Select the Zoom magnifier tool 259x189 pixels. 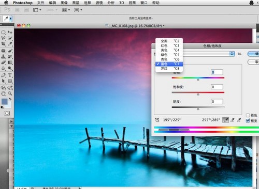point(10,93)
